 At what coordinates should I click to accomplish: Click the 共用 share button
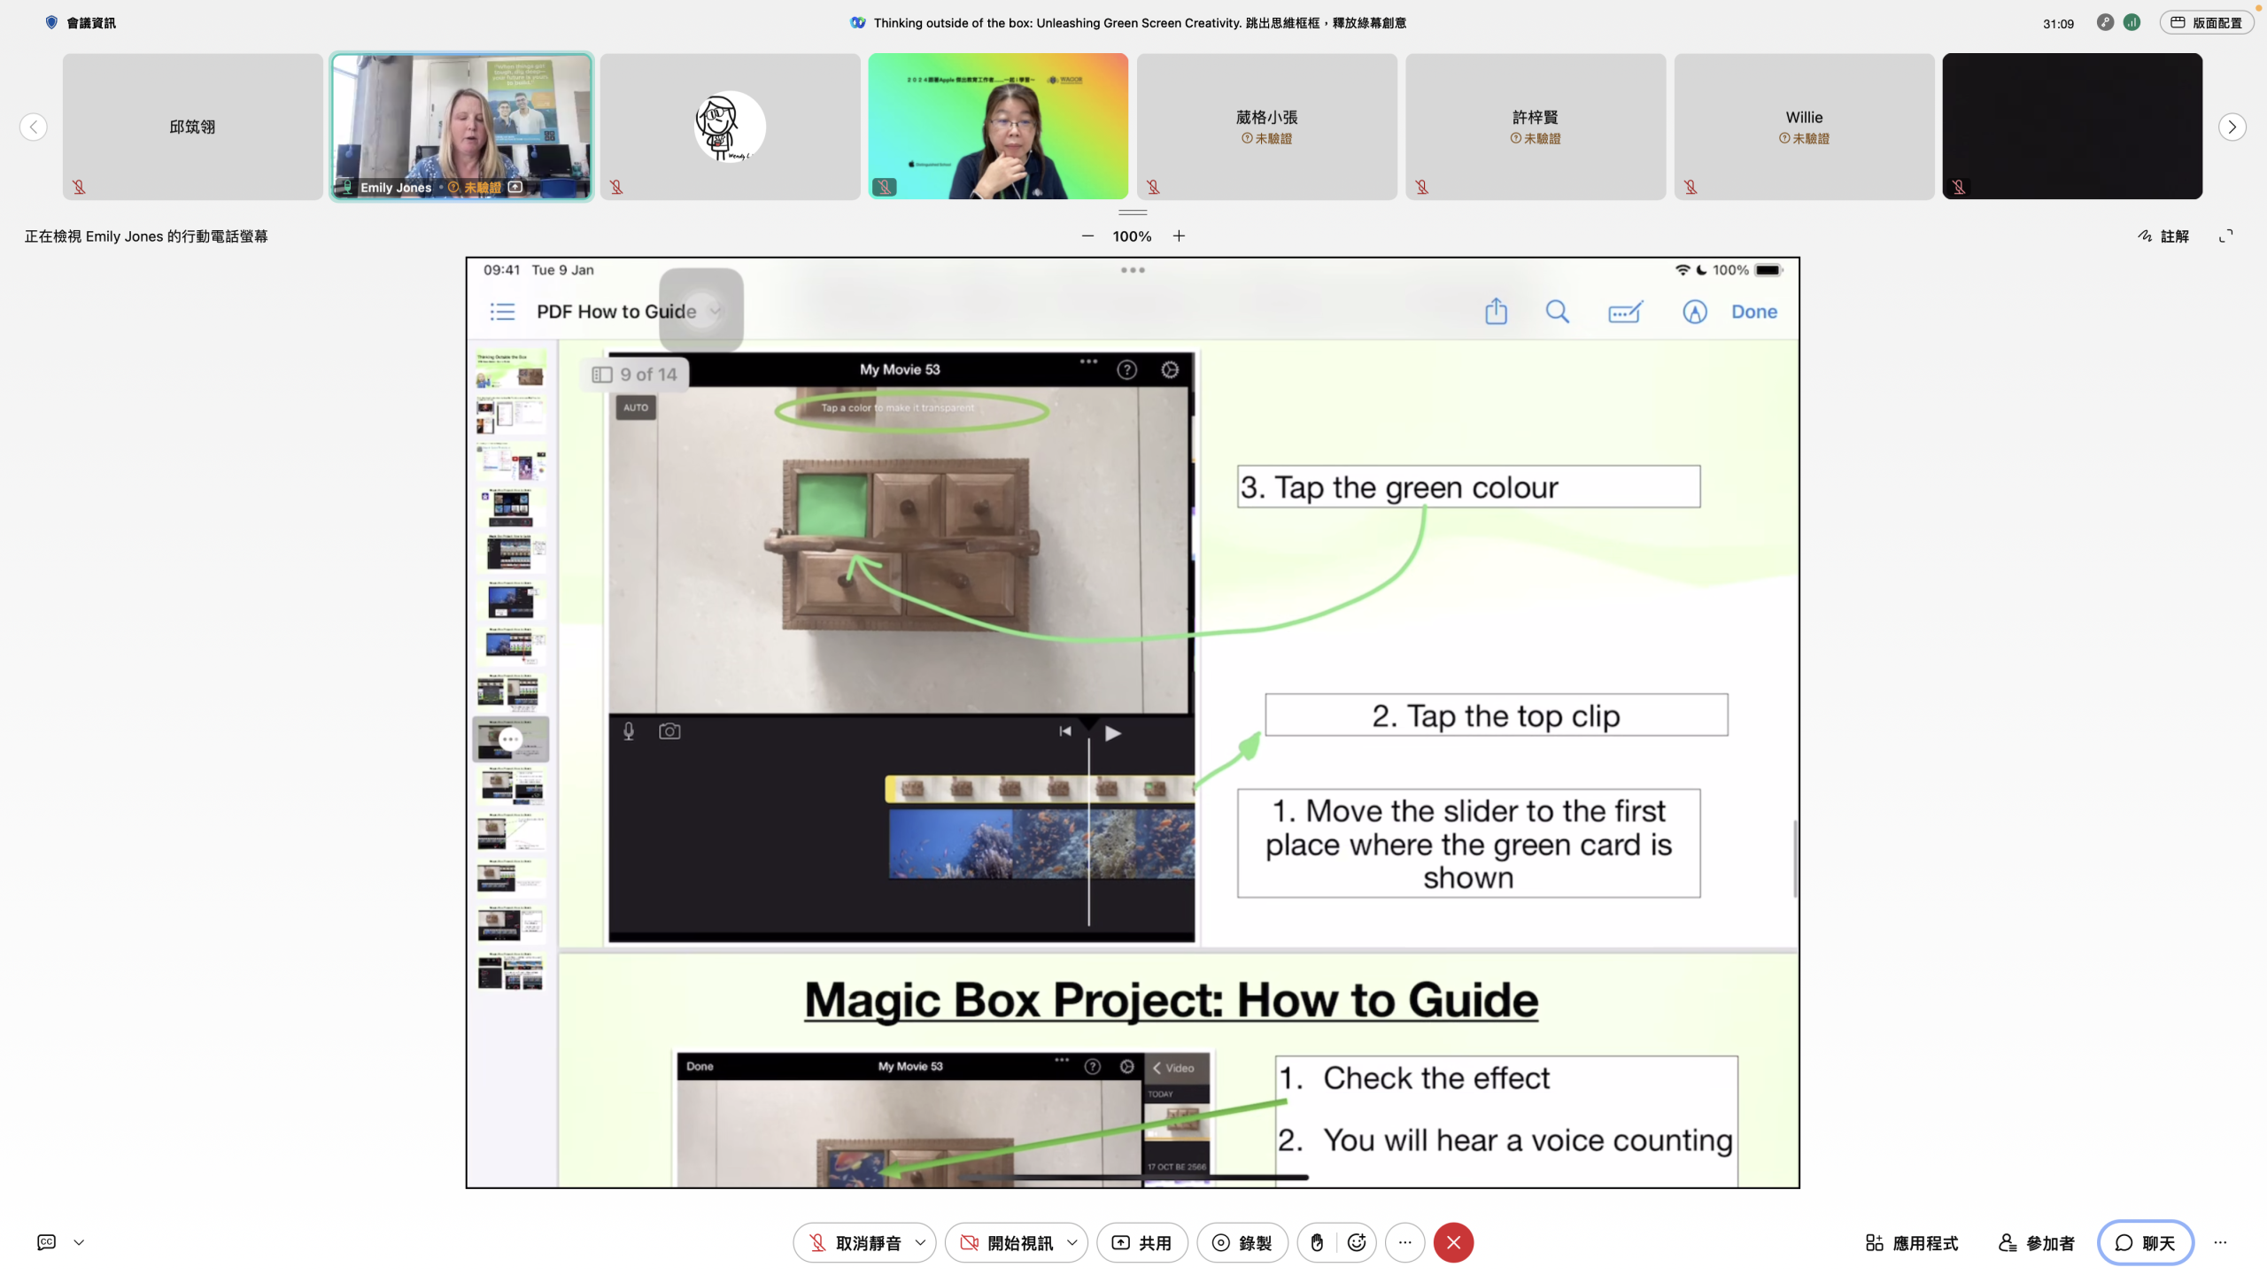(x=1141, y=1242)
